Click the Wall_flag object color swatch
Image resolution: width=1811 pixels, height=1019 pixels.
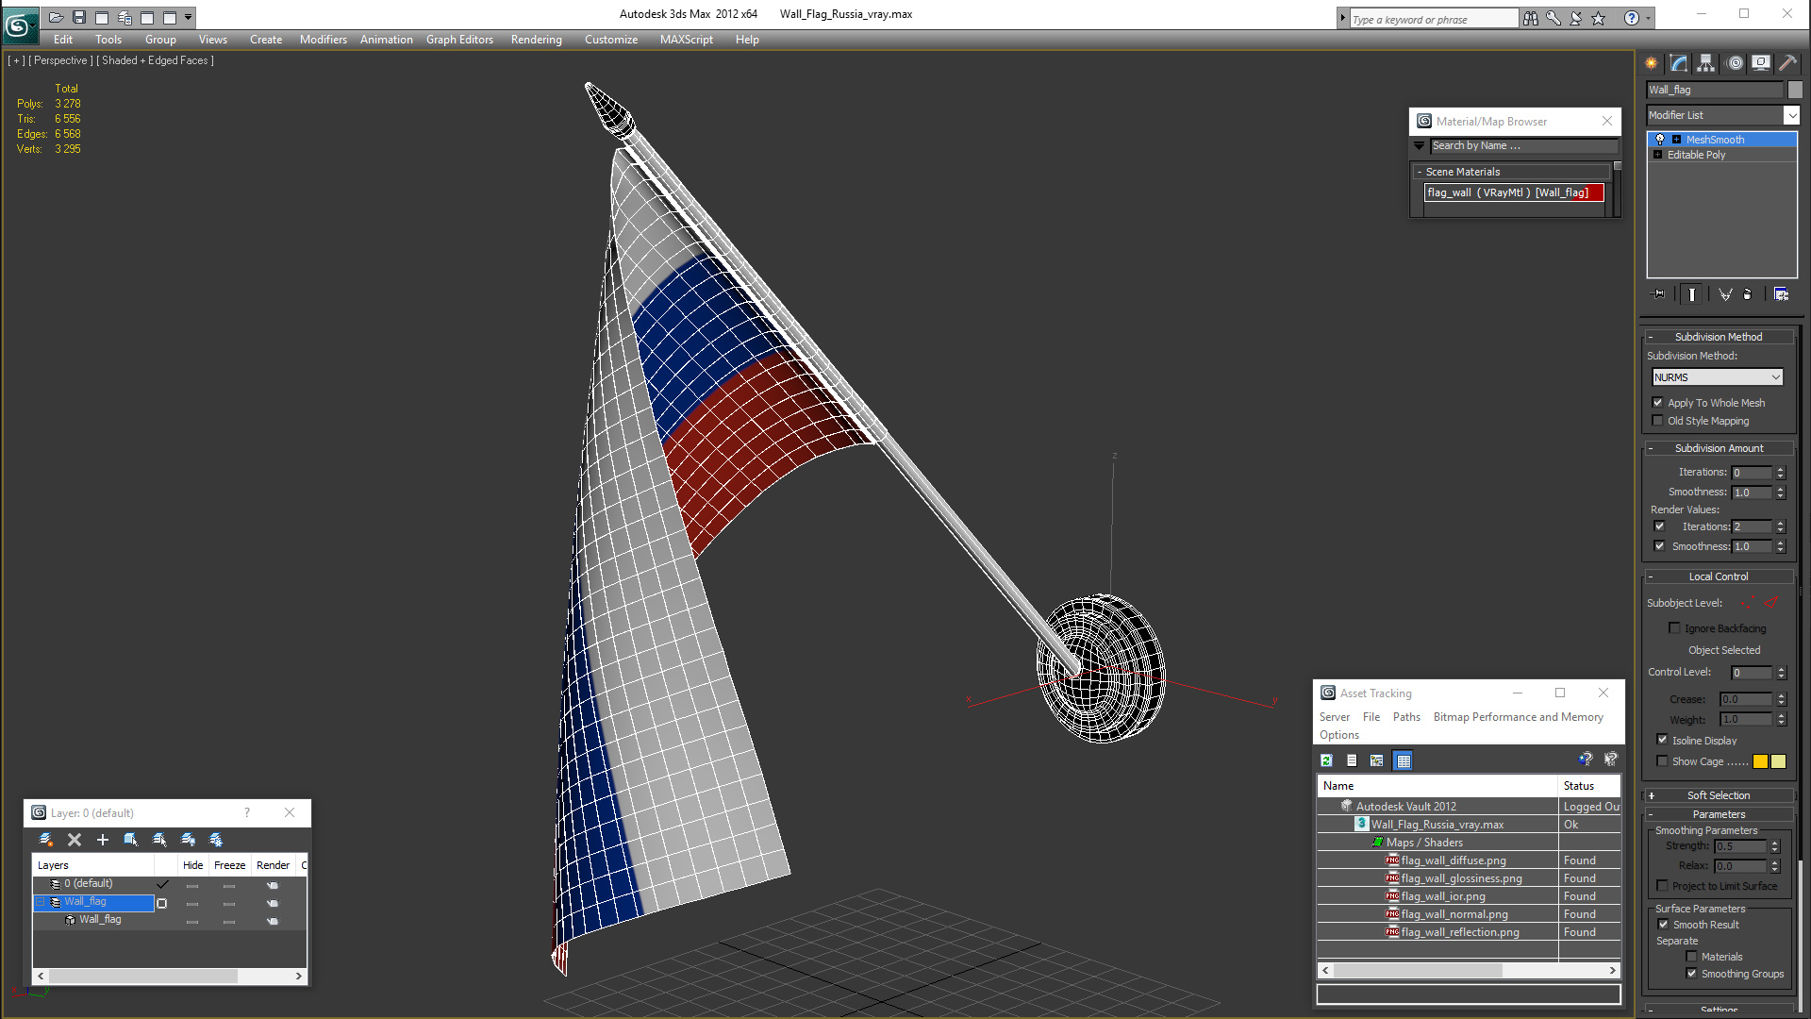(1795, 90)
